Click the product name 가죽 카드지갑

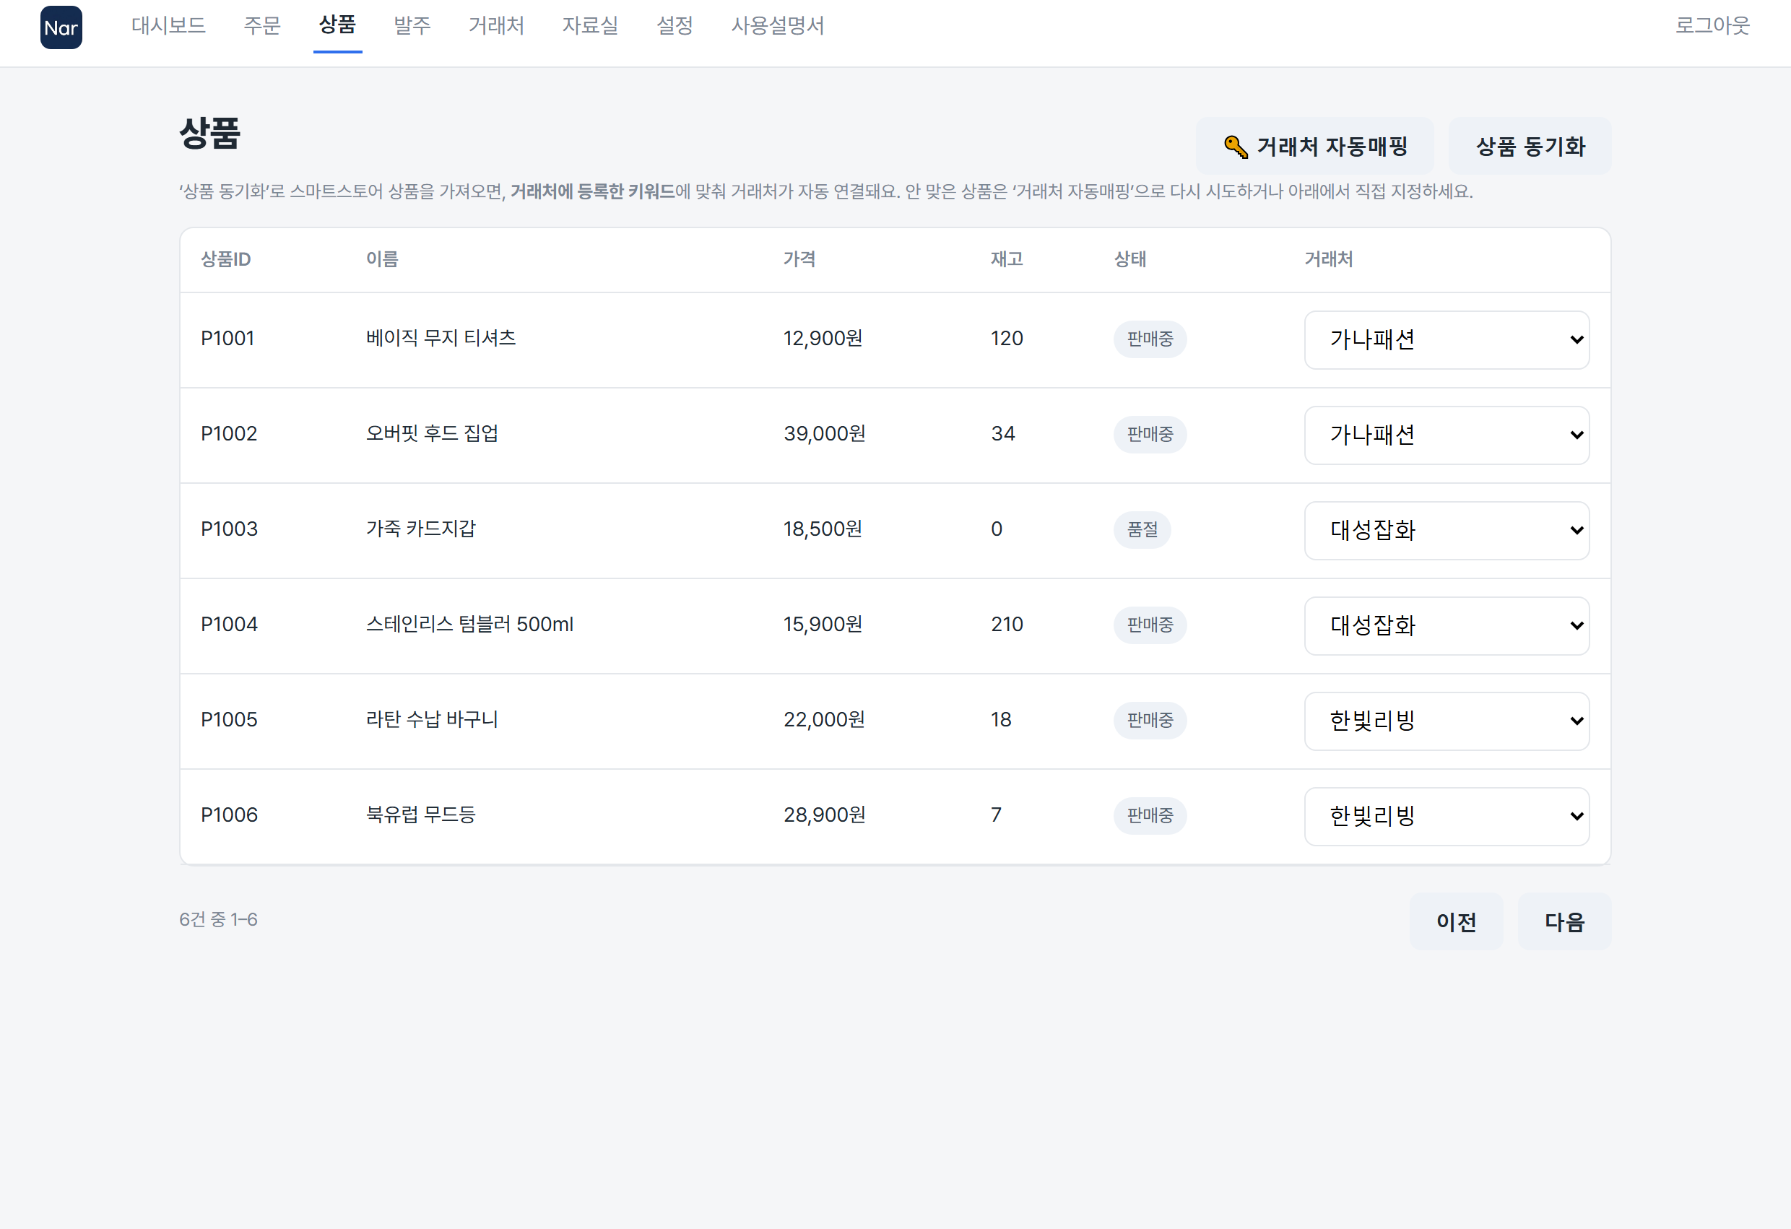click(x=421, y=528)
